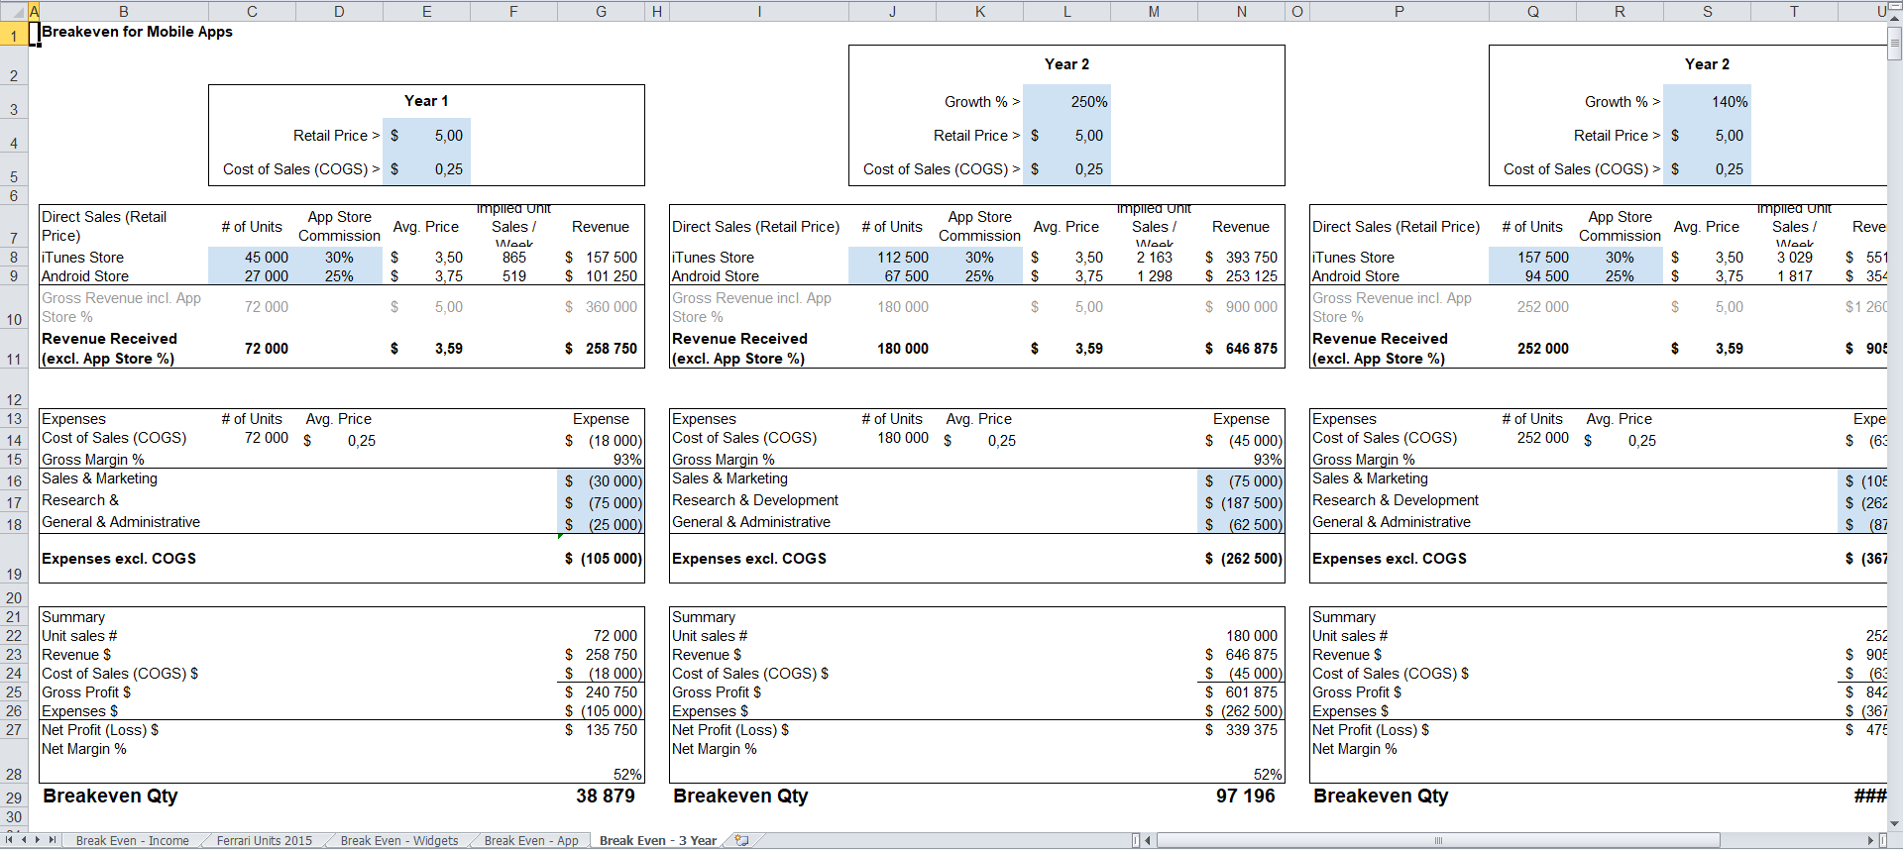Select the gross revenue cell 900 000
Image resolution: width=1903 pixels, height=850 pixels.
click(1241, 307)
